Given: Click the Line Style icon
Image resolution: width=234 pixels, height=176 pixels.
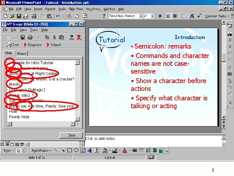Looking at the screenshot, I should (135, 150).
